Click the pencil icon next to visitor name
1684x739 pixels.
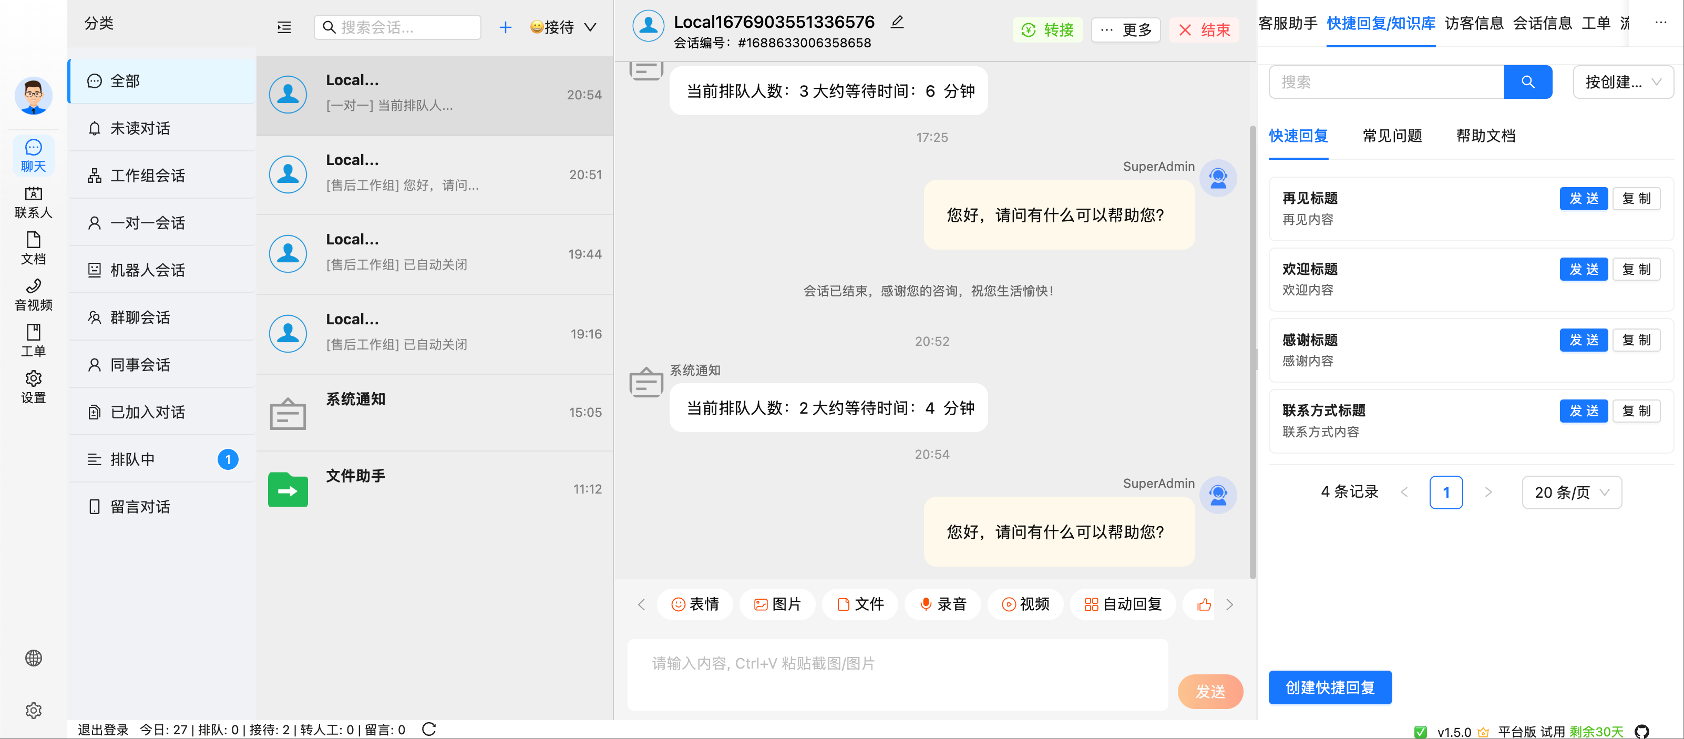897,22
